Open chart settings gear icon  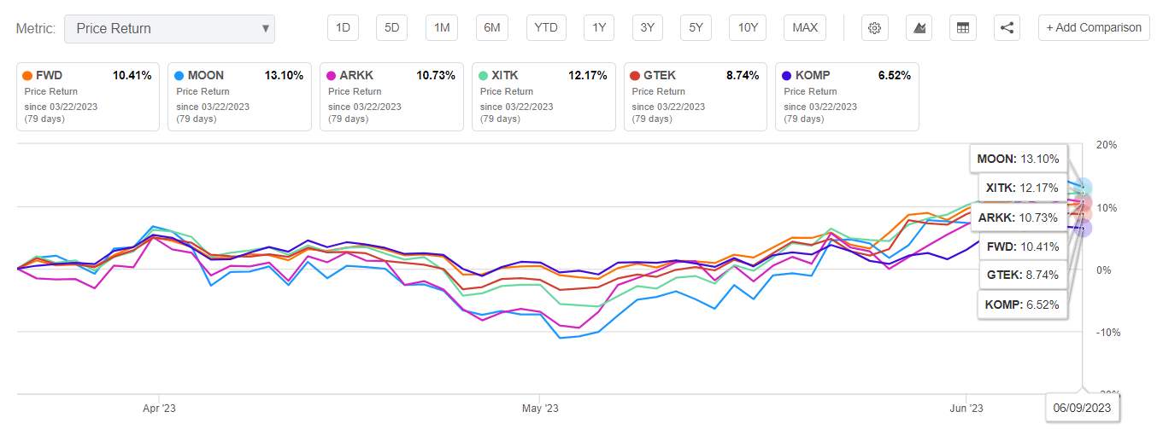coord(874,27)
